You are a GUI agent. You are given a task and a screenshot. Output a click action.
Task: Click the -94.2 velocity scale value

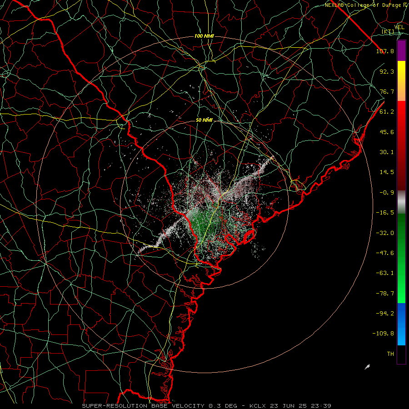(x=385, y=314)
